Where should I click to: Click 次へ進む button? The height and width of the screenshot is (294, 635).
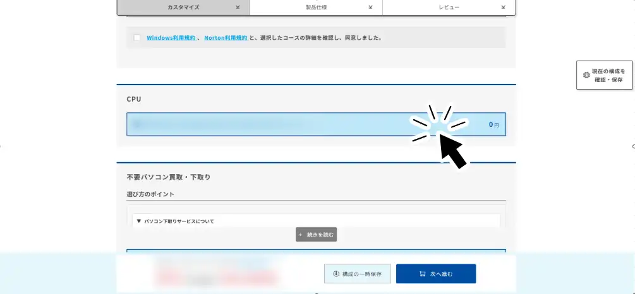[x=436, y=274]
